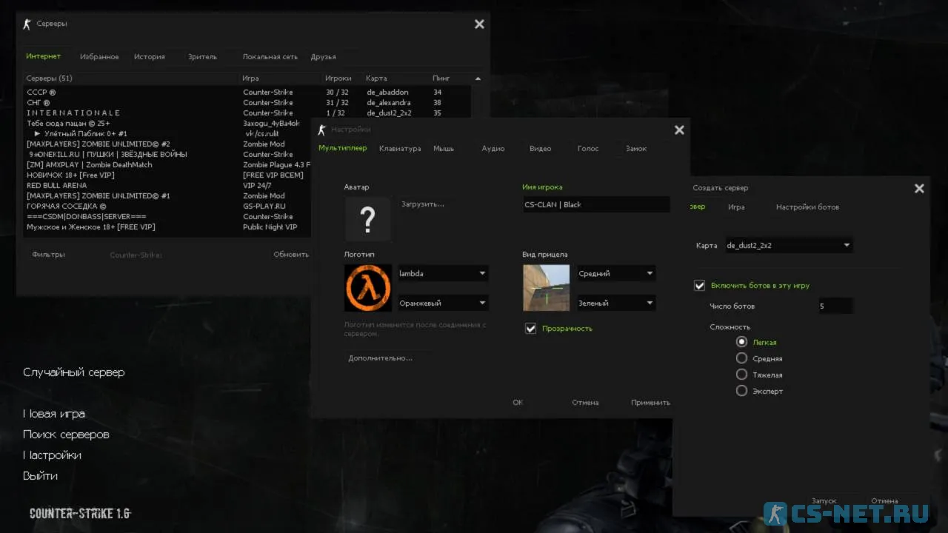Select the СССР ® server row
The width and height of the screenshot is (948, 533).
(x=248, y=93)
